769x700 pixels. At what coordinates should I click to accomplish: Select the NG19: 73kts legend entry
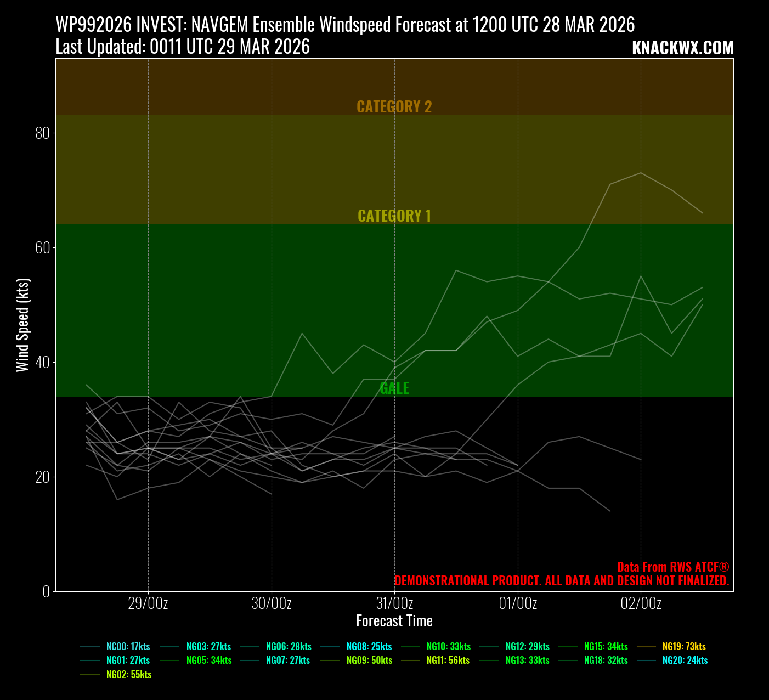684,647
